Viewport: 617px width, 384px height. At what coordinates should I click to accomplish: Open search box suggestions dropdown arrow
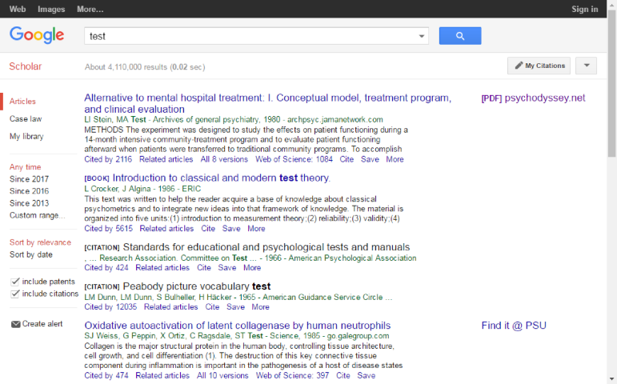422,36
